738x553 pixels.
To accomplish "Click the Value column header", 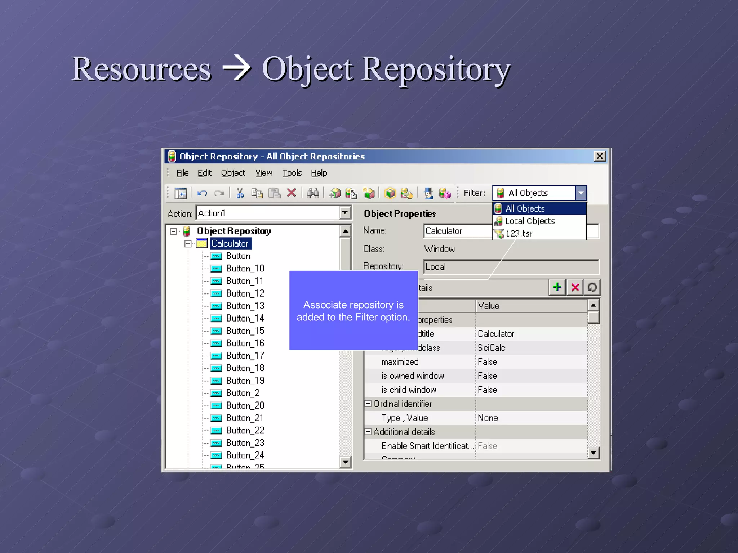I will click(x=531, y=306).
